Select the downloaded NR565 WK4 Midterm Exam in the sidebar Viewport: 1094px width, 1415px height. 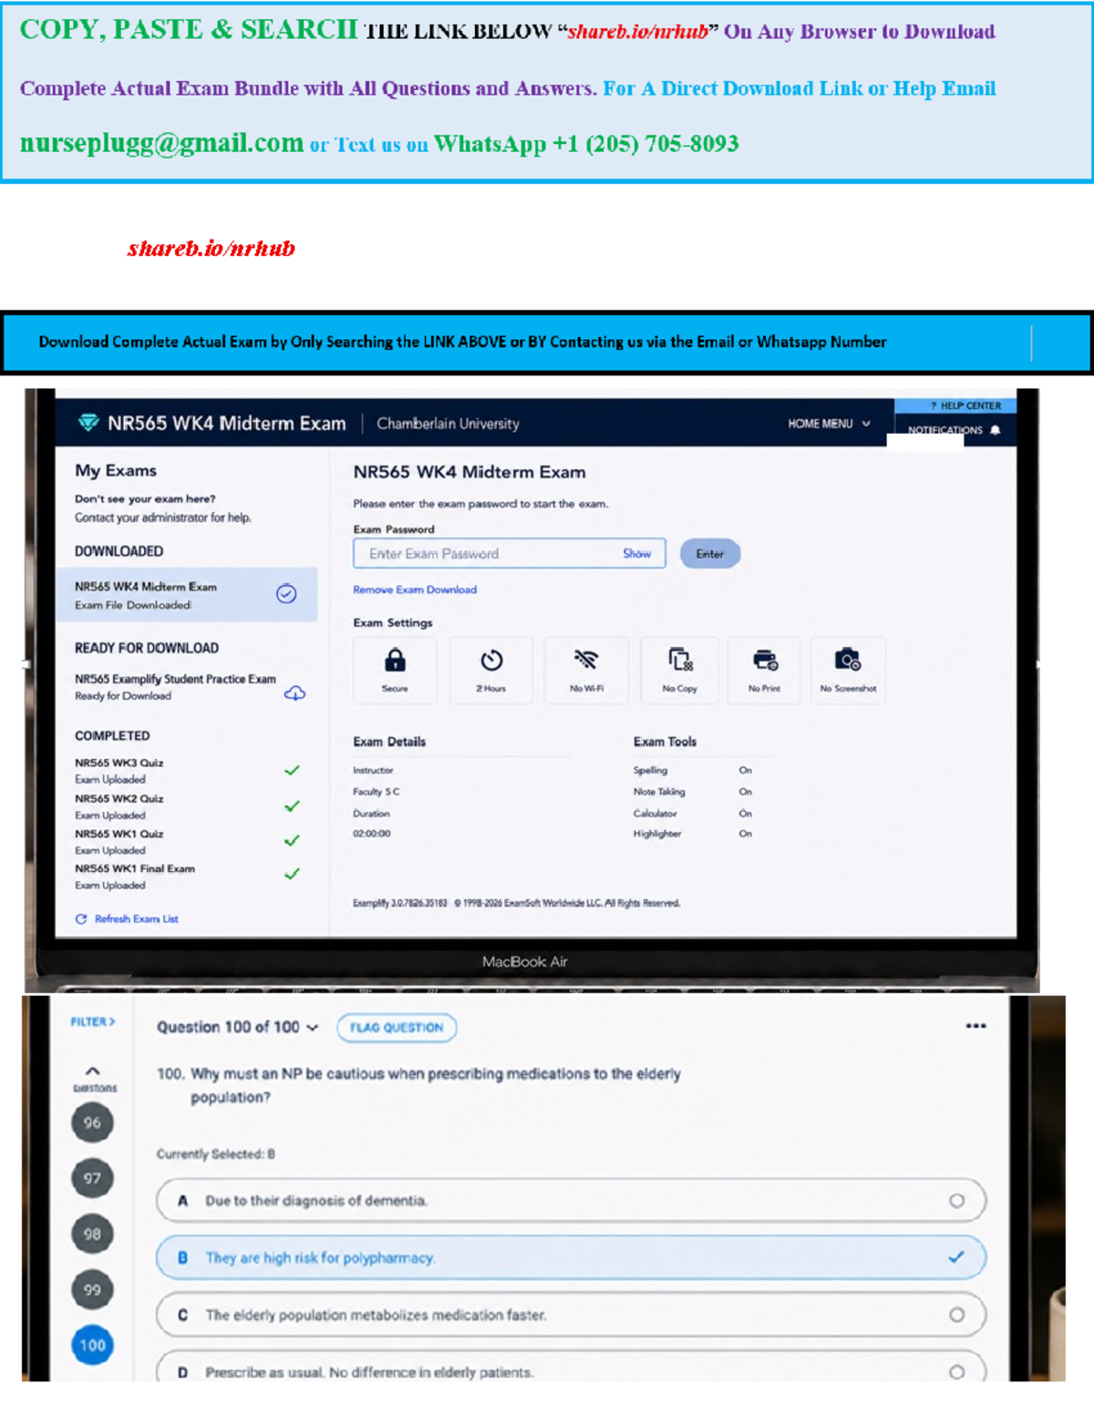[x=186, y=595]
